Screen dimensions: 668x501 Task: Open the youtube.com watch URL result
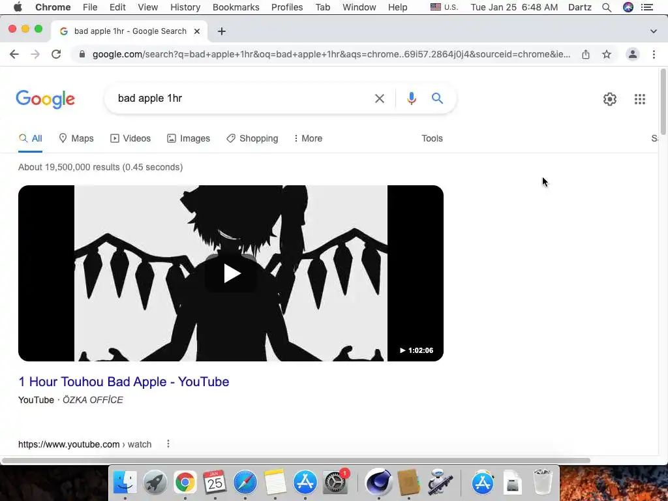click(x=85, y=444)
